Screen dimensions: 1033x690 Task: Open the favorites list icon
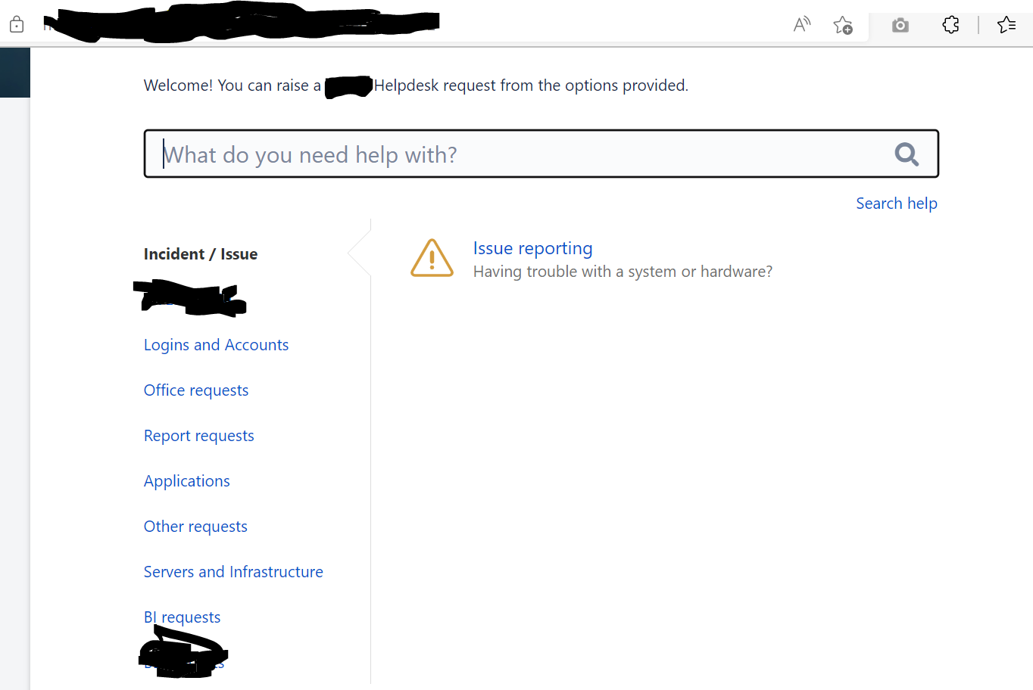pos(1006,25)
